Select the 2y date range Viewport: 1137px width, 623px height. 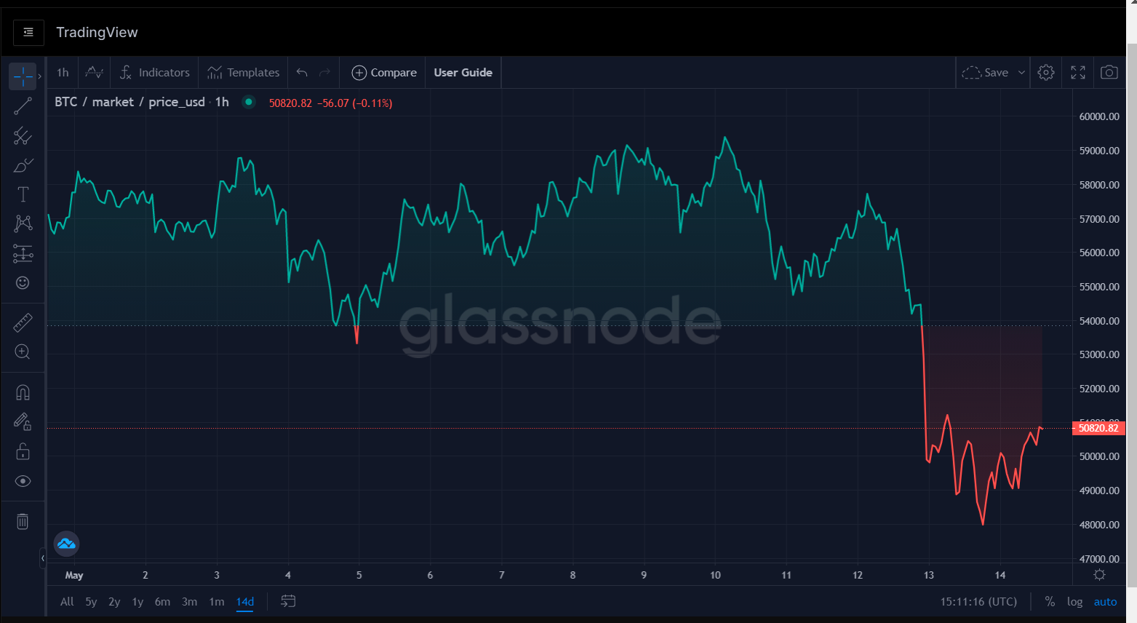[114, 602]
